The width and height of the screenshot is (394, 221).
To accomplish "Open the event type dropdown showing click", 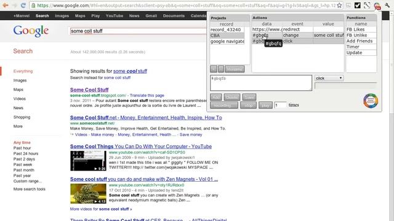I will tap(329, 78).
